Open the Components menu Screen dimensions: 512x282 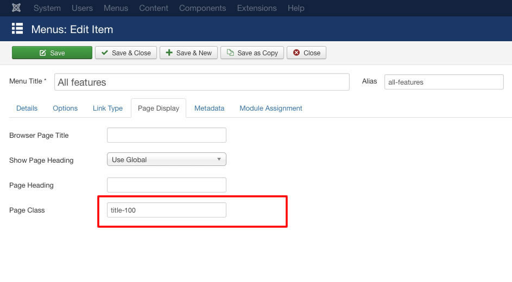point(203,8)
